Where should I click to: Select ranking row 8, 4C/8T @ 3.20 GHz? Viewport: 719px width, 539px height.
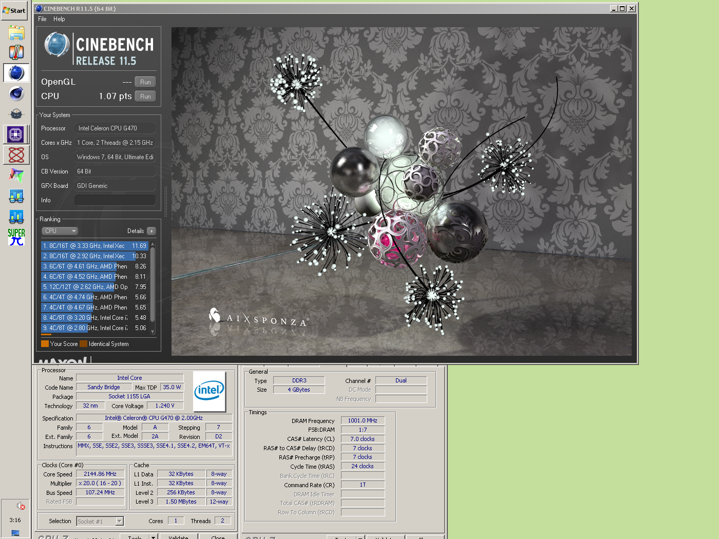(x=95, y=318)
